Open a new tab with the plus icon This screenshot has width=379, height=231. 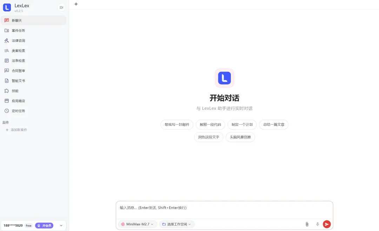click(76, 4)
